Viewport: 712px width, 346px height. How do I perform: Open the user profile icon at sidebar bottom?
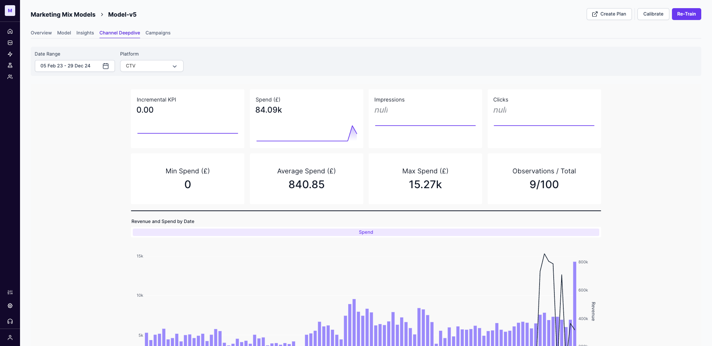(x=10, y=337)
